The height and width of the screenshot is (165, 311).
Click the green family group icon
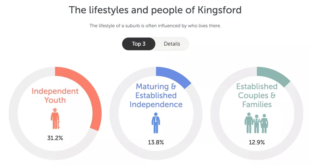(x=256, y=123)
